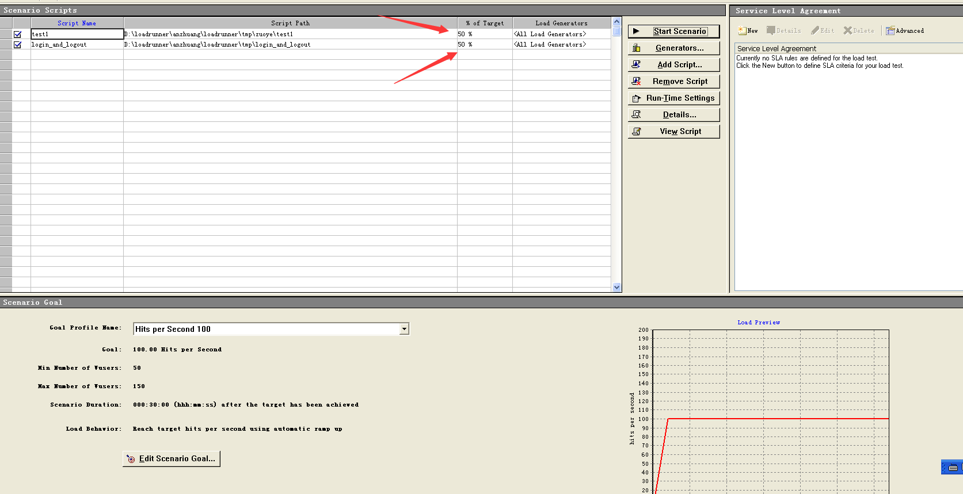Click Add Script button
963x494 pixels.
[x=673, y=65]
